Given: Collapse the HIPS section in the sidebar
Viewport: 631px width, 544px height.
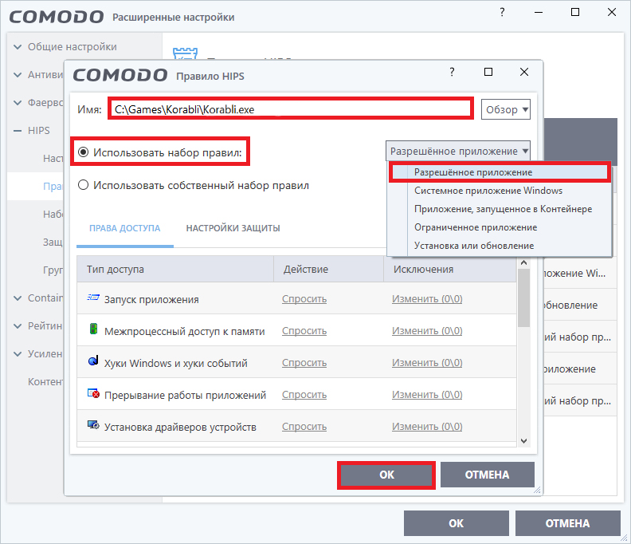Looking at the screenshot, I should 18,131.
